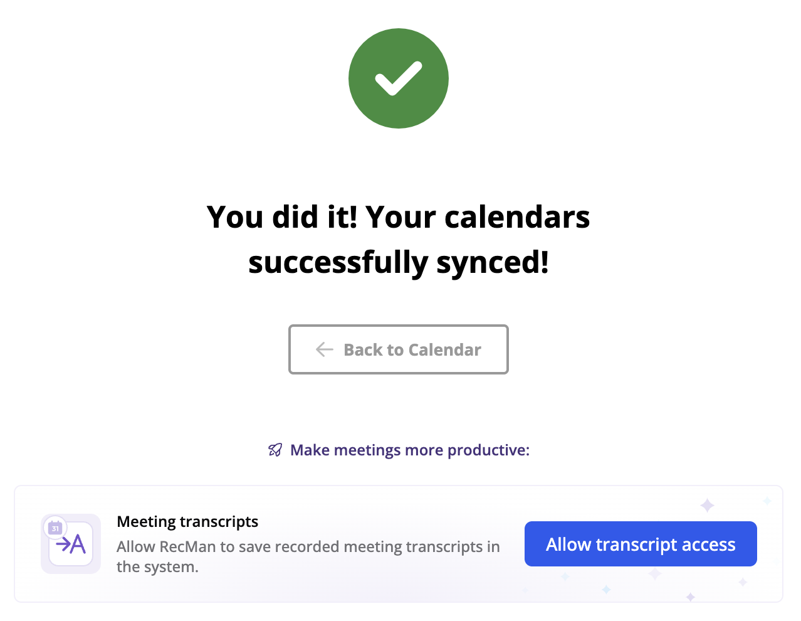Click the 'successfully synced!' heading line
This screenshot has height=621, width=801.
point(398,262)
